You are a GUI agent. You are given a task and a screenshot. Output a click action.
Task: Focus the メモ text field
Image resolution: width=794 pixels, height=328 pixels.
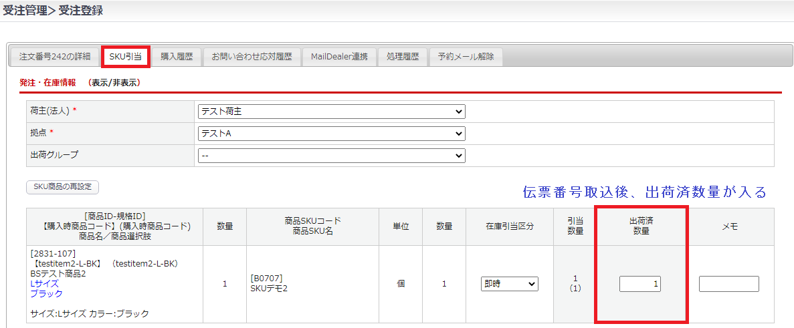coord(728,284)
